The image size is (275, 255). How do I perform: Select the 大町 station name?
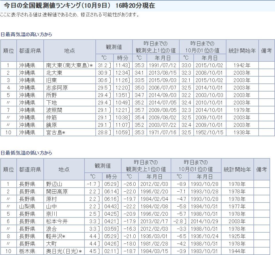click(51, 244)
